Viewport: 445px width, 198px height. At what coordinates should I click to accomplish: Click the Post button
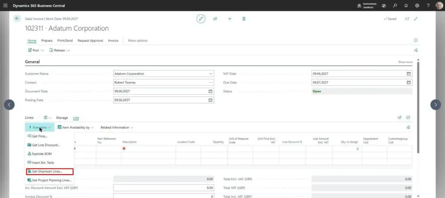34,50
